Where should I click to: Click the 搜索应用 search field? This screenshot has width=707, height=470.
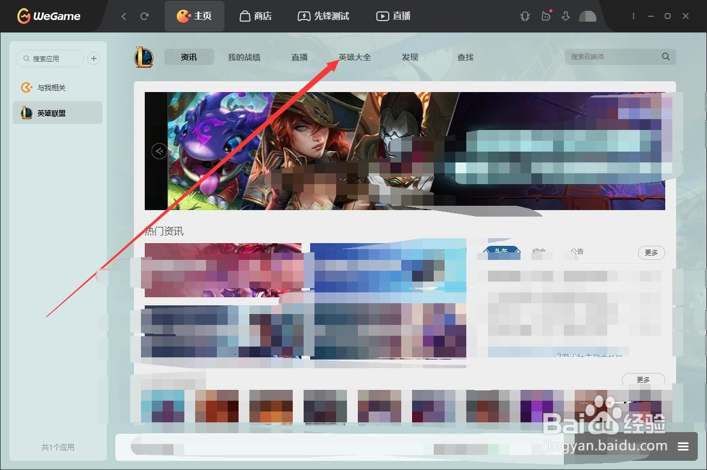coord(50,58)
